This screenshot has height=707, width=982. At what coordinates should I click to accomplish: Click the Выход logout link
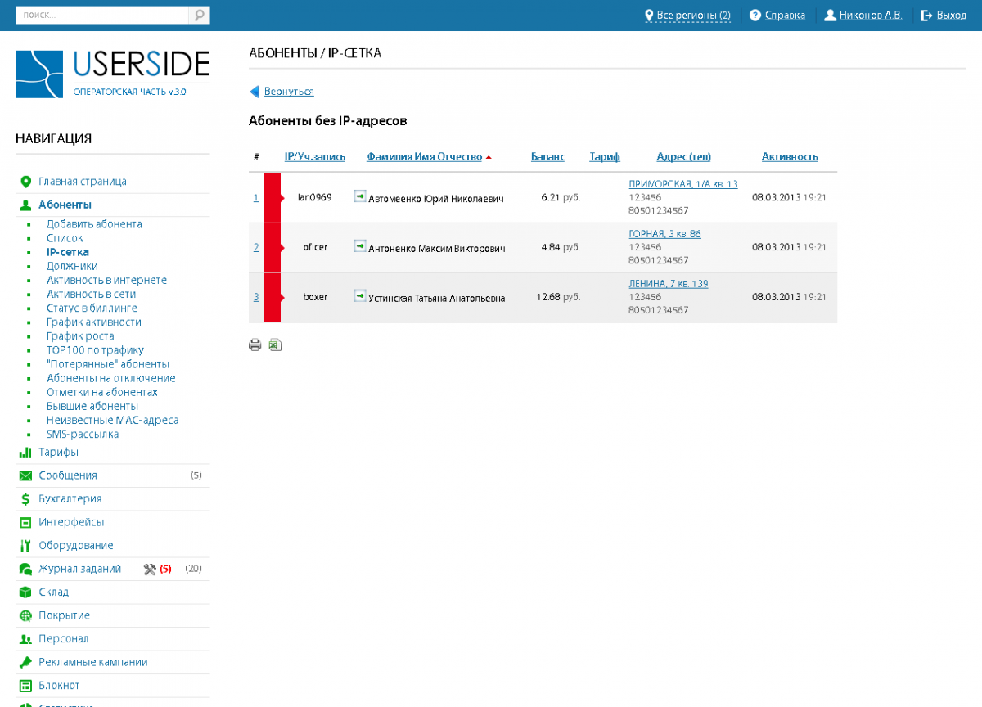coord(951,16)
